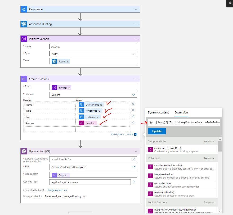Click the Name header cell

[50, 105]
